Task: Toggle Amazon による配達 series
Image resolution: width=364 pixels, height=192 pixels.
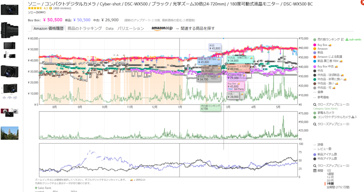Action: (327, 57)
